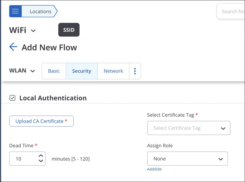Click the WiFi chevron icon
This screenshot has height=182, width=245.
click(x=33, y=31)
